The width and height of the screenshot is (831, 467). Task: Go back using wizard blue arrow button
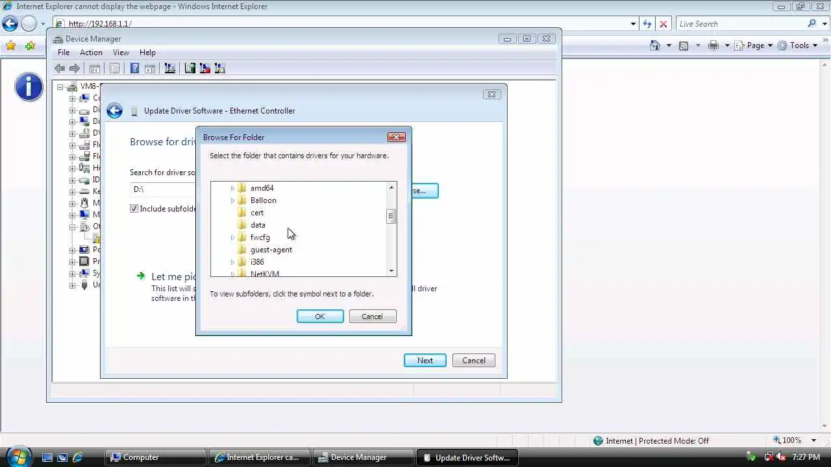tap(114, 111)
